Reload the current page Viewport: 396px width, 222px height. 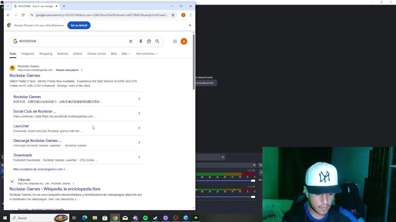click(x=23, y=15)
